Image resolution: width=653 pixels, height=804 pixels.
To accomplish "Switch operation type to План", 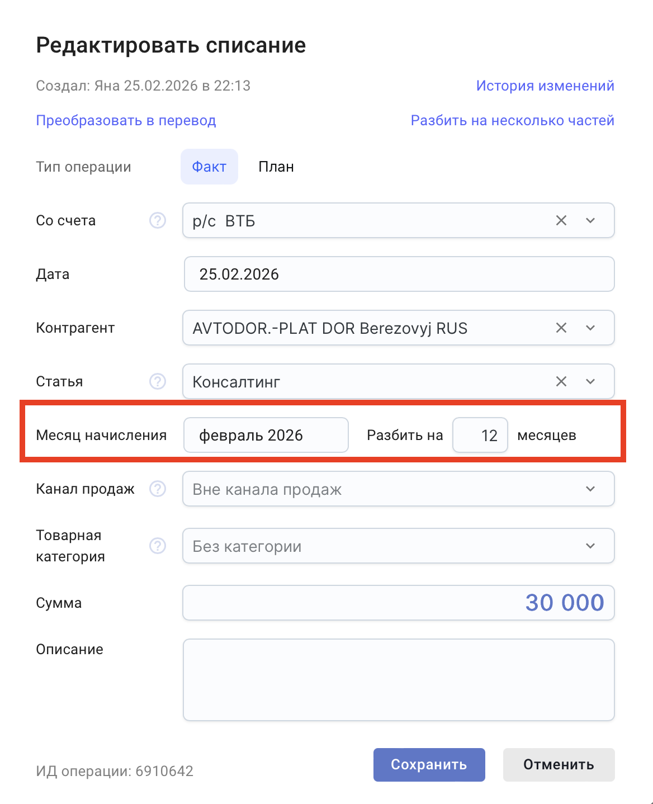I will (276, 167).
